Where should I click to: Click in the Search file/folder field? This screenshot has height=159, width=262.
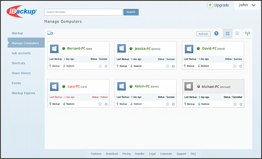83,12
